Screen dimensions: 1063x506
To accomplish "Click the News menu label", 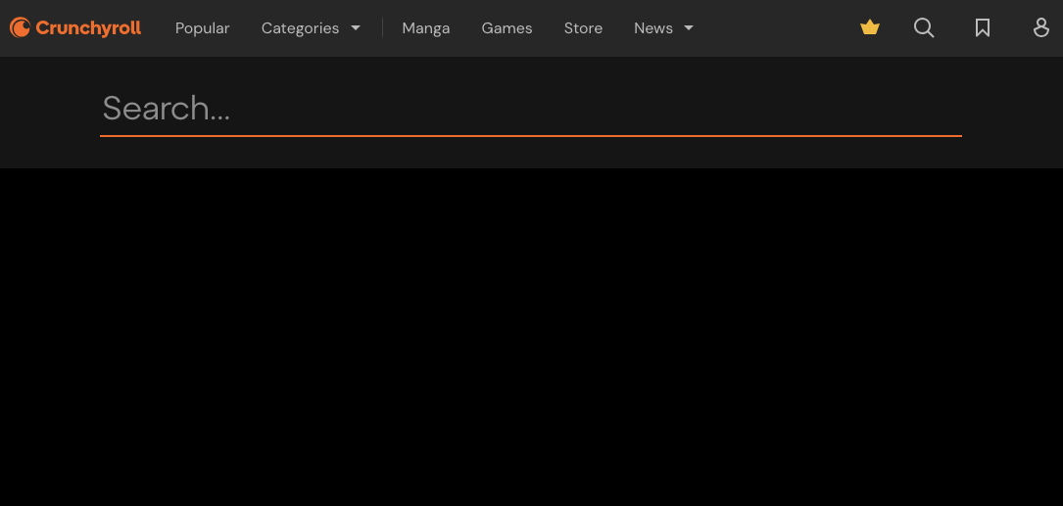I will click(652, 28).
